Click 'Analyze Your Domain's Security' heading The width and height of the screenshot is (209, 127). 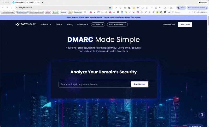103,72
